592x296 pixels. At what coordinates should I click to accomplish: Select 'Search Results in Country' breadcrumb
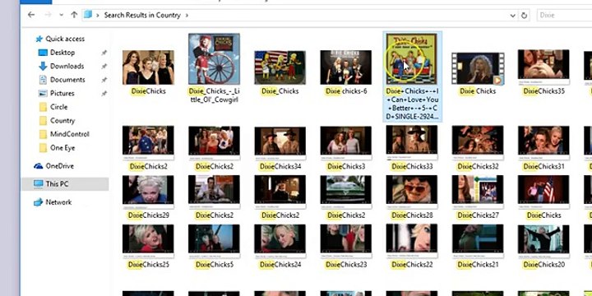142,15
